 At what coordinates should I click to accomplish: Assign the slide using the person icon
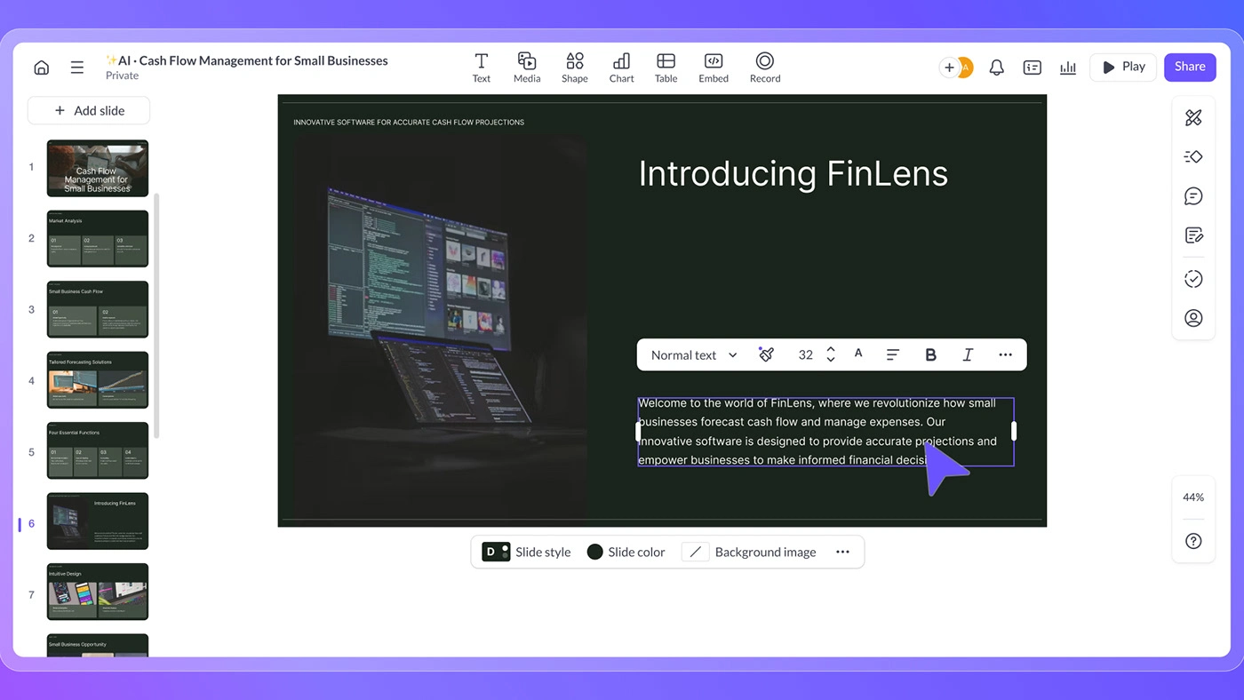click(x=1193, y=318)
